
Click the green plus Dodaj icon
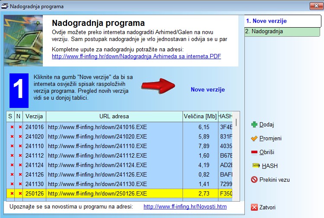click(254, 124)
